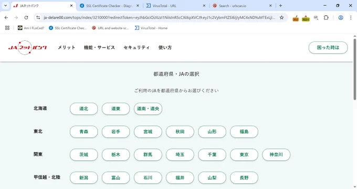Select the 道北 region button
357x189 pixels.
click(84, 109)
